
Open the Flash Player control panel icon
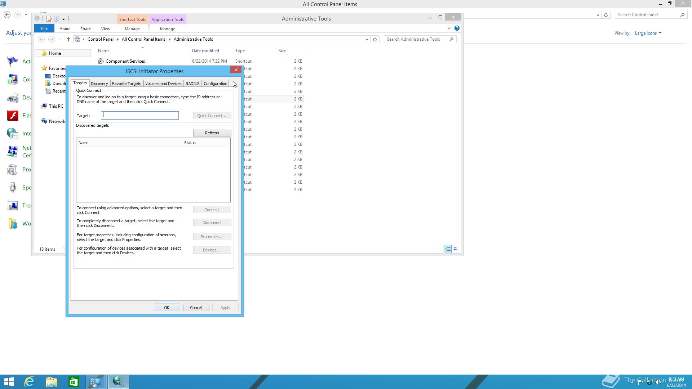pyautogui.click(x=13, y=116)
